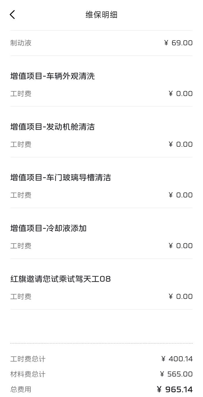The height and width of the screenshot is (397, 203).
Task: Open 增值项目-发动机舱清洁 item
Action: [52, 127]
